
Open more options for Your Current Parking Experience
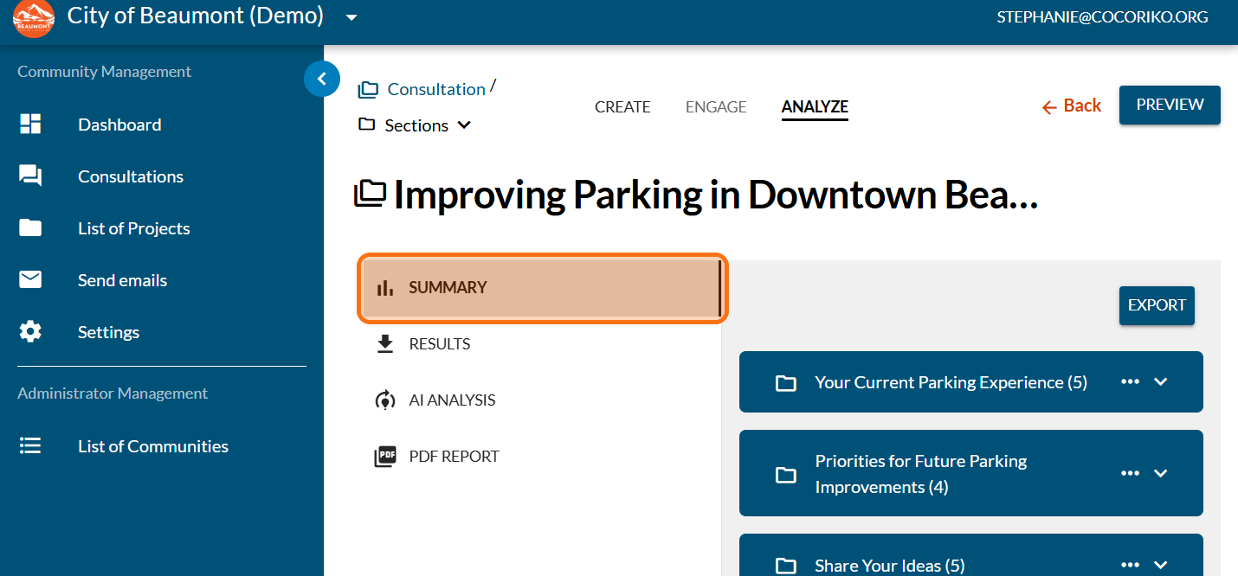coord(1130,381)
